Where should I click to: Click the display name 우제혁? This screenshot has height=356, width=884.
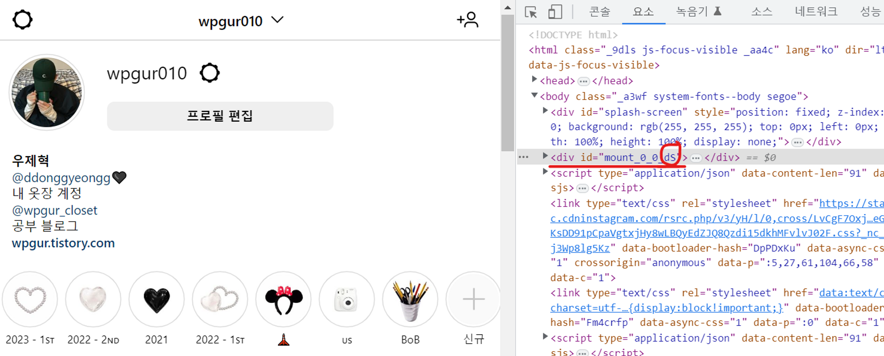pyautogui.click(x=30, y=161)
